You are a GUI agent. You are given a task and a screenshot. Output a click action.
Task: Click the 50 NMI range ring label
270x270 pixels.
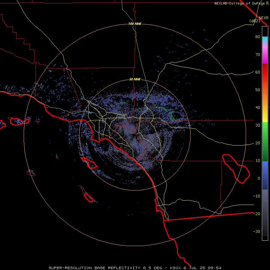pyautogui.click(x=135, y=79)
